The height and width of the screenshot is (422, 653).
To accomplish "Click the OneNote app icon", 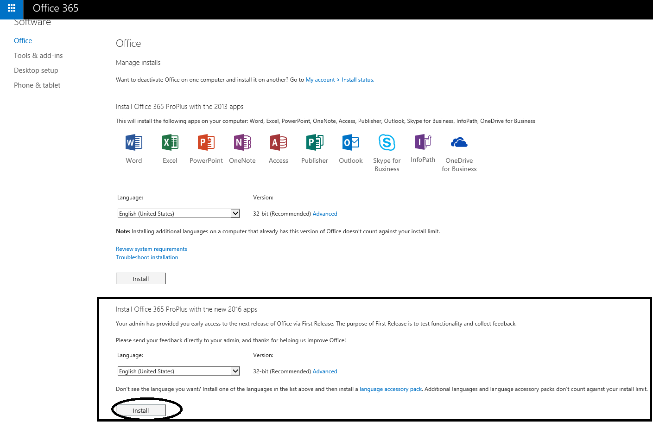I will [242, 142].
